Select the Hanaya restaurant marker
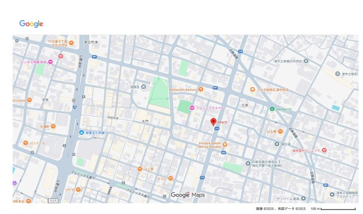The width and height of the screenshot is (363, 214). pos(280,131)
